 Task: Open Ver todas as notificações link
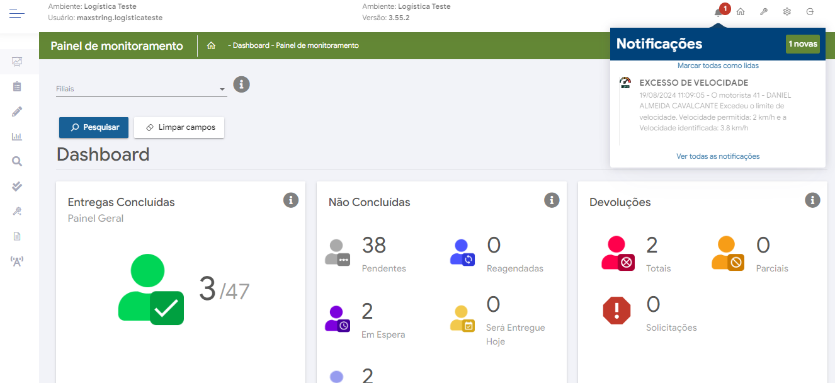718,156
